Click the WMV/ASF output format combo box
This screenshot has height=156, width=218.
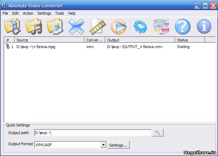coord(70,145)
